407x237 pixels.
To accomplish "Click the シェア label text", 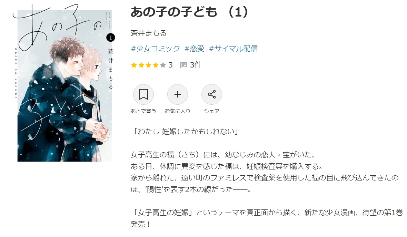I will tap(212, 111).
